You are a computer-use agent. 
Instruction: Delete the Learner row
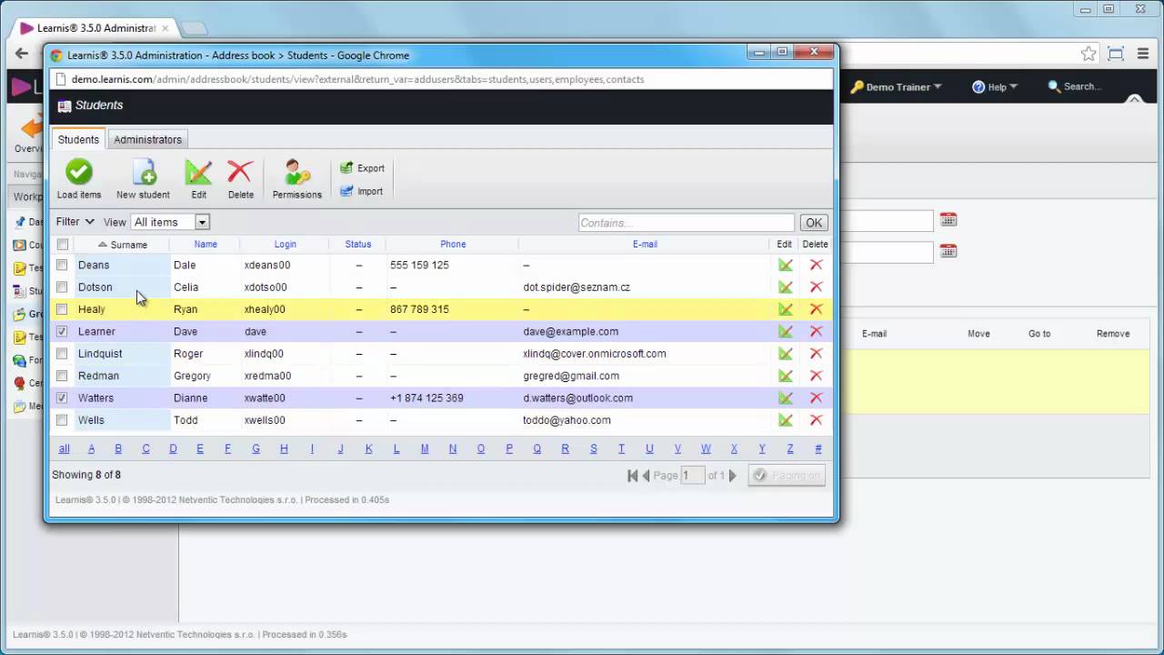(816, 331)
